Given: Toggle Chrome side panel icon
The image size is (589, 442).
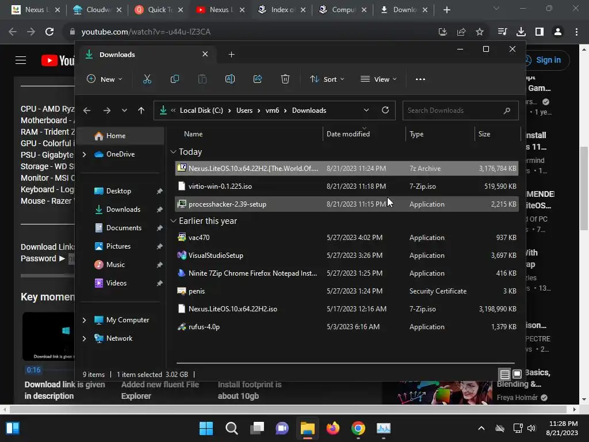Looking at the screenshot, I should (540, 32).
